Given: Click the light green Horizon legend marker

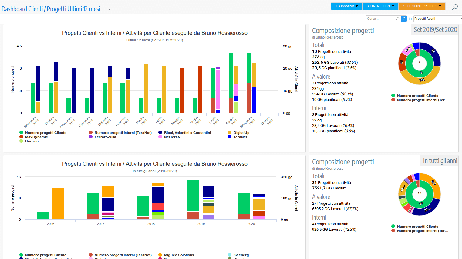Looking at the screenshot, I should tap(21, 141).
